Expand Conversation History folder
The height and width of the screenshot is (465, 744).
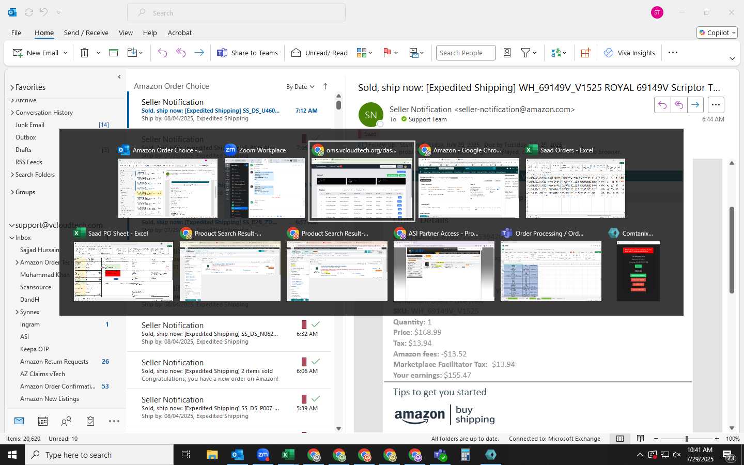click(x=12, y=113)
